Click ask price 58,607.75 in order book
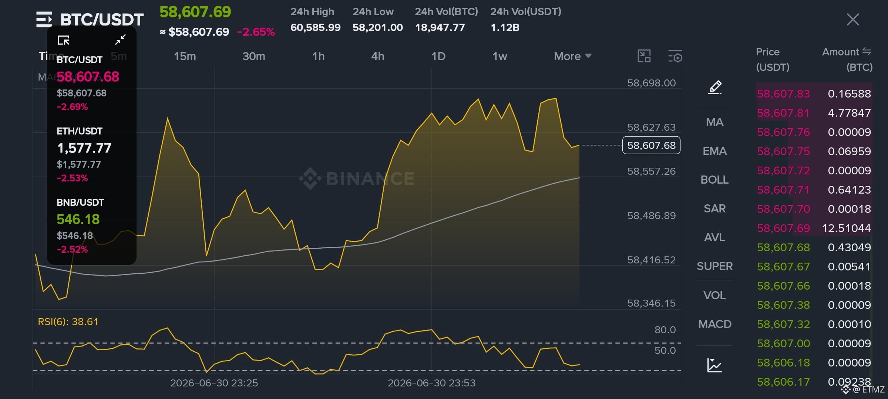The image size is (888, 399). click(x=783, y=151)
